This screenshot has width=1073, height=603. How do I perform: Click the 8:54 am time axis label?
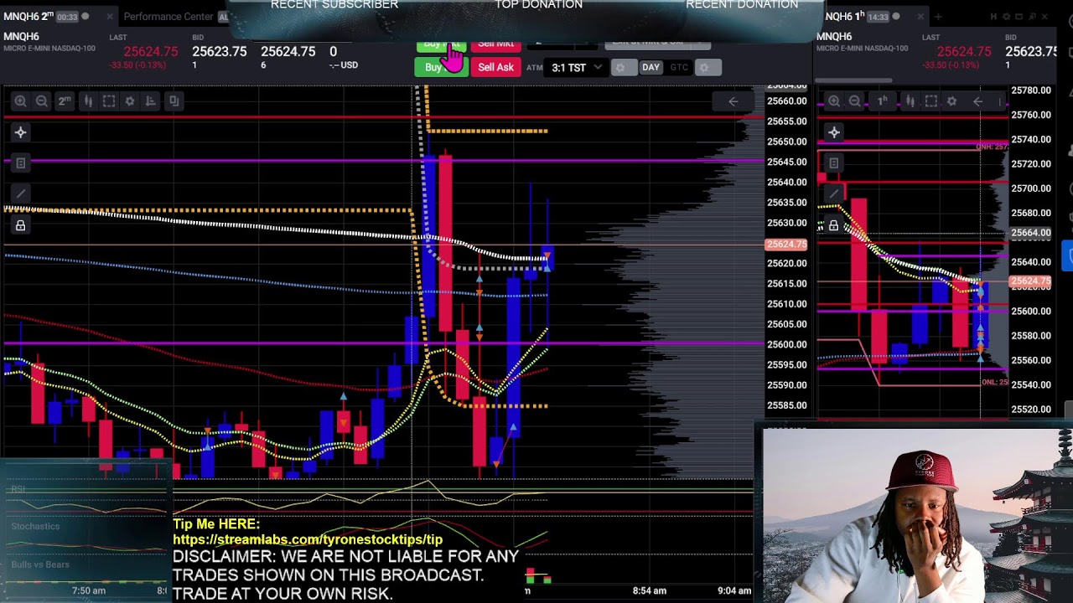point(649,590)
